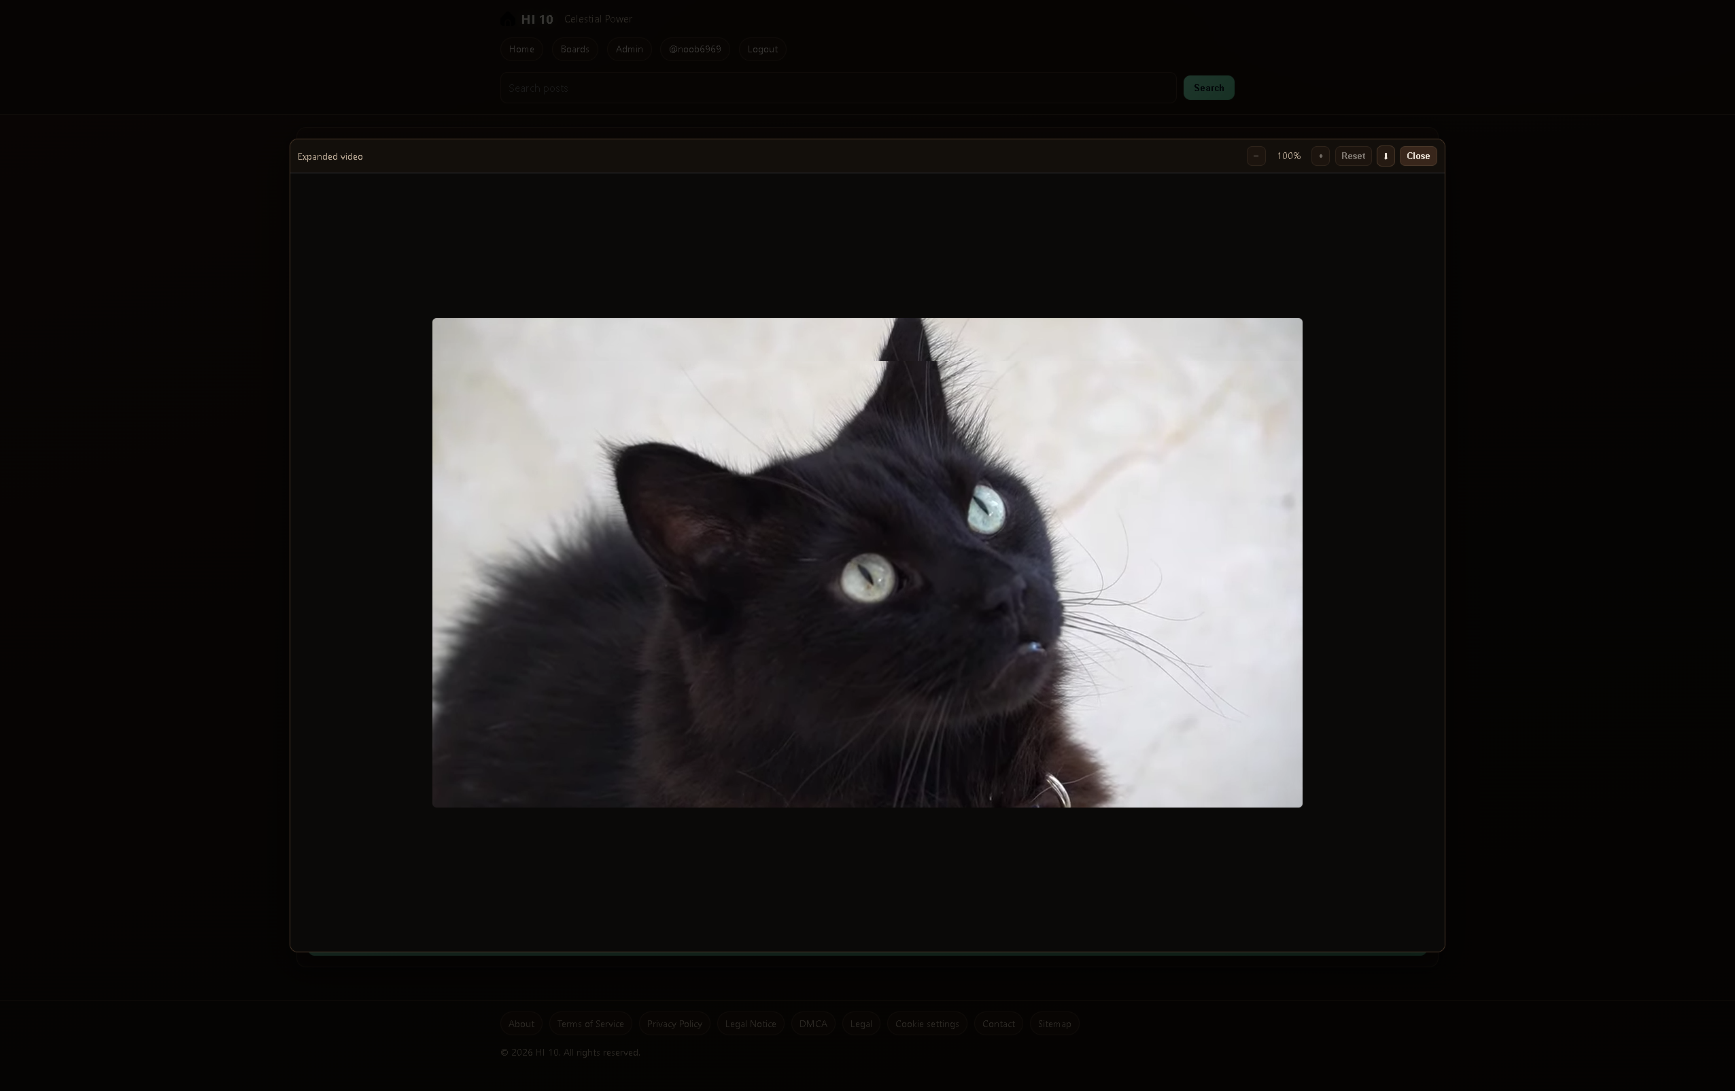Open the Home navigation item
Screen dimensions: 1735x1091
pos(521,48)
